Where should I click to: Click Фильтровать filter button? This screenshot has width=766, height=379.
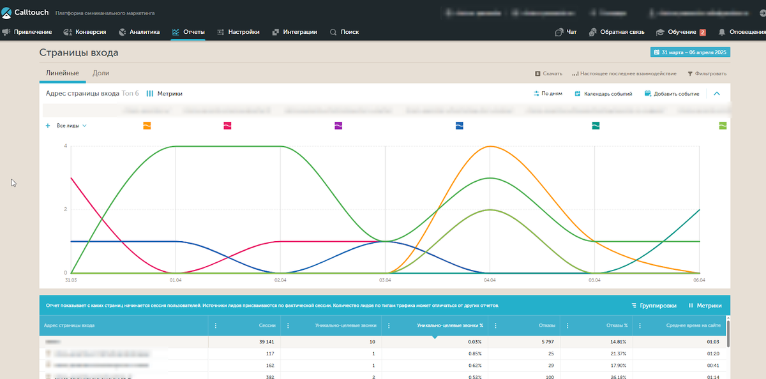[x=707, y=74]
